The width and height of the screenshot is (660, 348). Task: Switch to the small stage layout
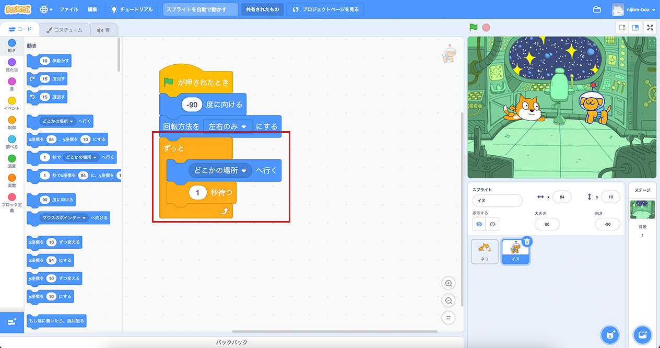tap(622, 28)
